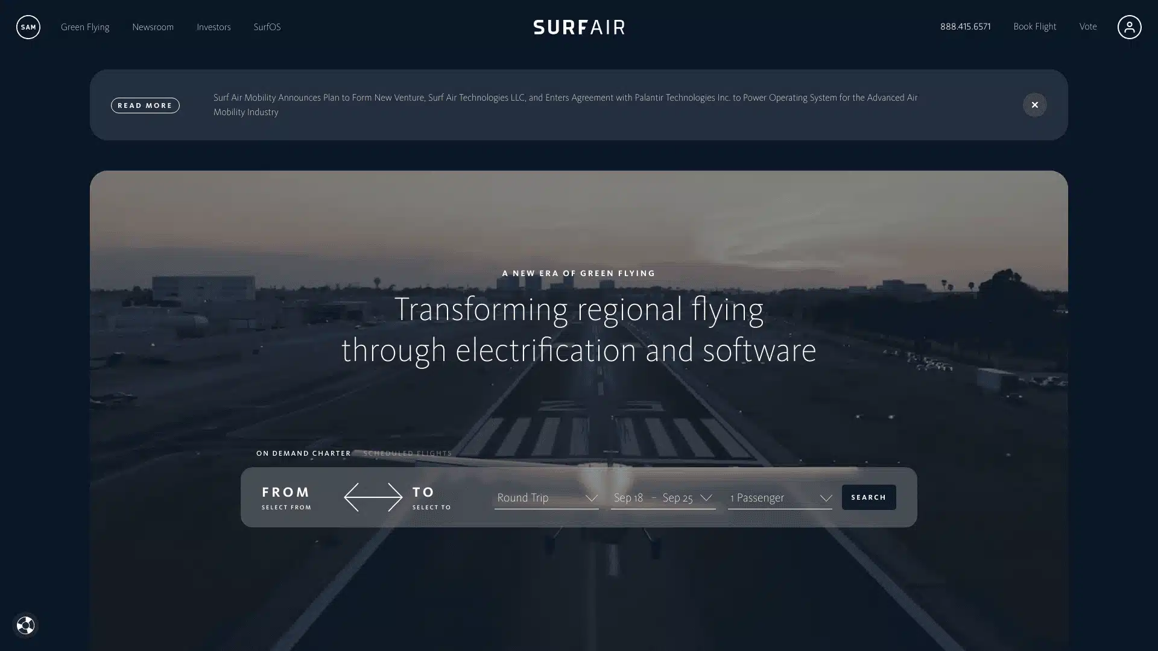The image size is (1158, 651).
Task: Click the Book Flight link
Action: click(1034, 27)
